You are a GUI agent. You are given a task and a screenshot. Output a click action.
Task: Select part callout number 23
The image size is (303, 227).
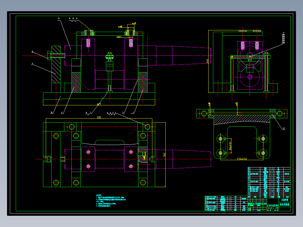(x=284, y=128)
